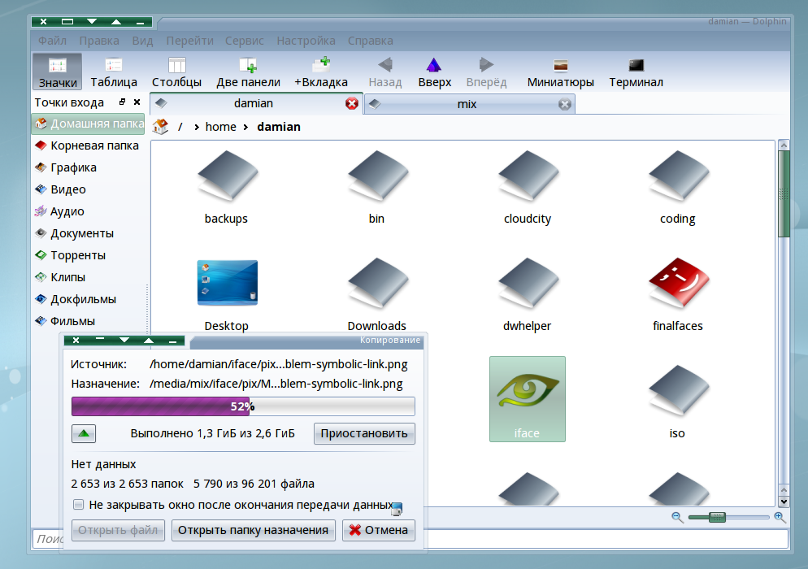Select the bin folder
Viewport: 808px width, 569px height.
click(x=376, y=188)
